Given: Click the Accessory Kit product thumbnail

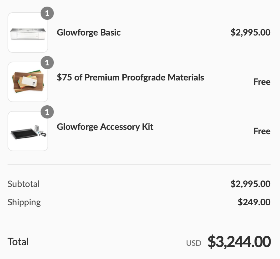Looking at the screenshot, I should [x=28, y=131].
